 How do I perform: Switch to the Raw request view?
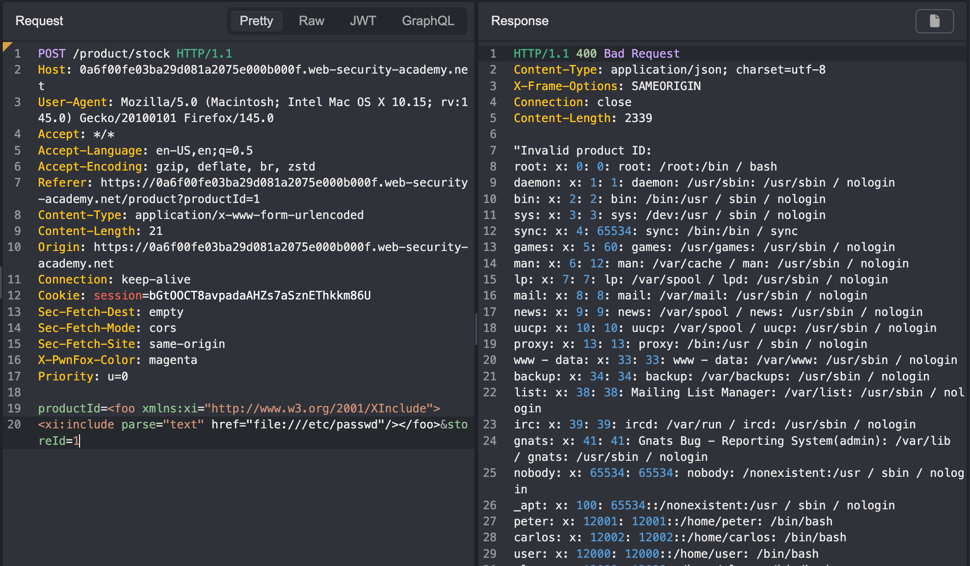coord(311,21)
